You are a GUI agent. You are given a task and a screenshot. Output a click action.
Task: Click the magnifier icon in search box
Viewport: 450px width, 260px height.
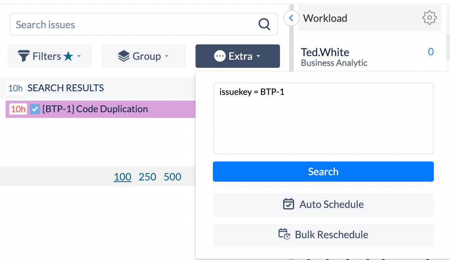pyautogui.click(x=264, y=25)
